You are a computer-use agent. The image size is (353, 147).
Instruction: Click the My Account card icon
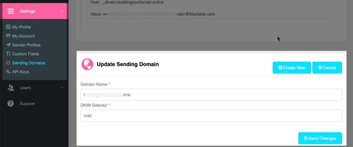tap(8, 36)
